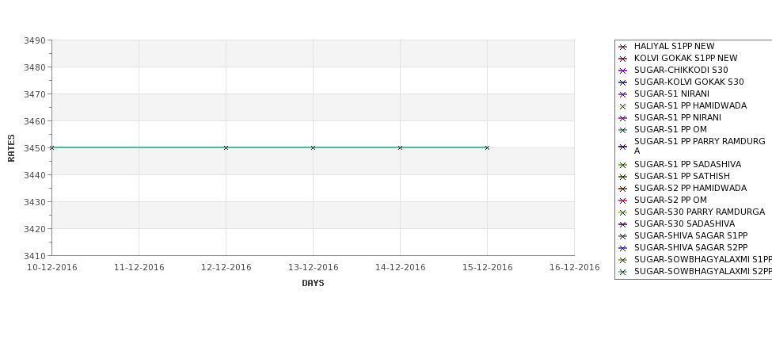772x340 pixels.
Task: Select the data point marker at 15-12-2016
Action: [x=488, y=148]
